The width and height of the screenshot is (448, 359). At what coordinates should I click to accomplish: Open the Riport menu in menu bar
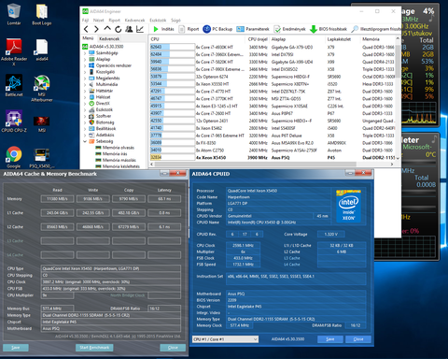tap(114, 21)
